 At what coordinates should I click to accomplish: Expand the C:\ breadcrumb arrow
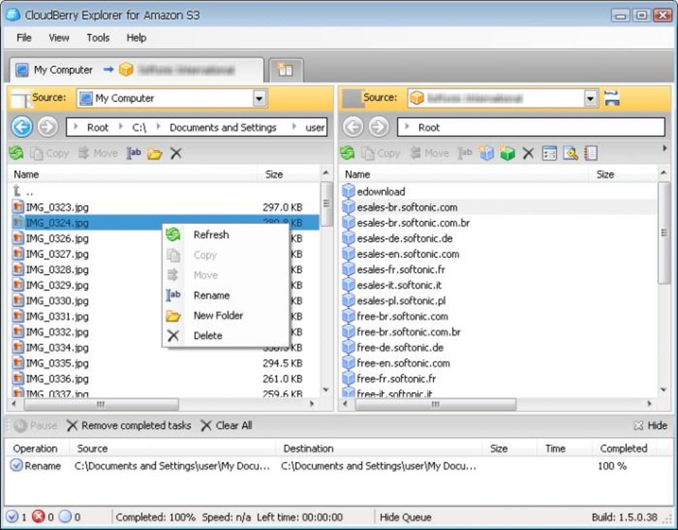click(x=121, y=127)
